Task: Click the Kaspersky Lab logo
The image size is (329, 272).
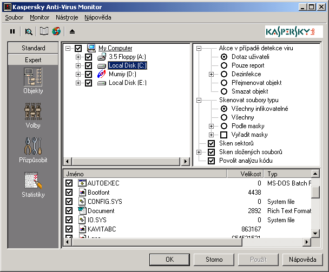Action: click(294, 32)
